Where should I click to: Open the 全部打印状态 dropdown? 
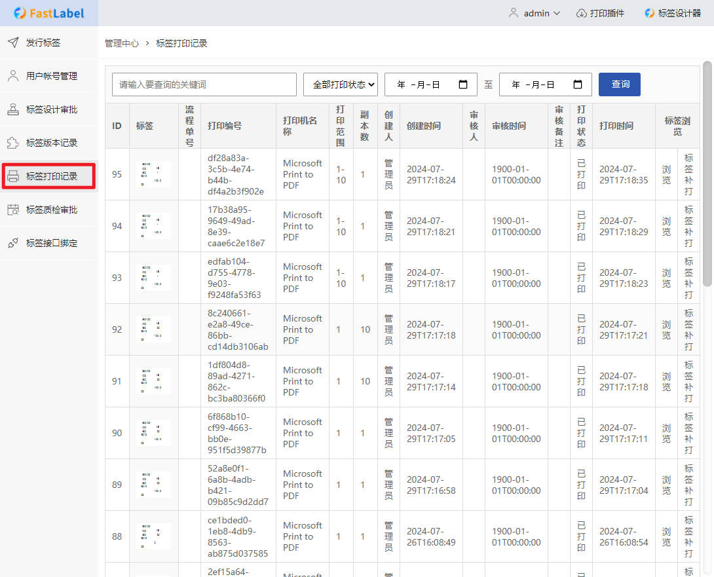click(341, 84)
